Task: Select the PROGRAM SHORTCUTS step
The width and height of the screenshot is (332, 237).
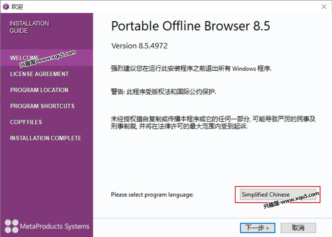Action: tap(42, 106)
